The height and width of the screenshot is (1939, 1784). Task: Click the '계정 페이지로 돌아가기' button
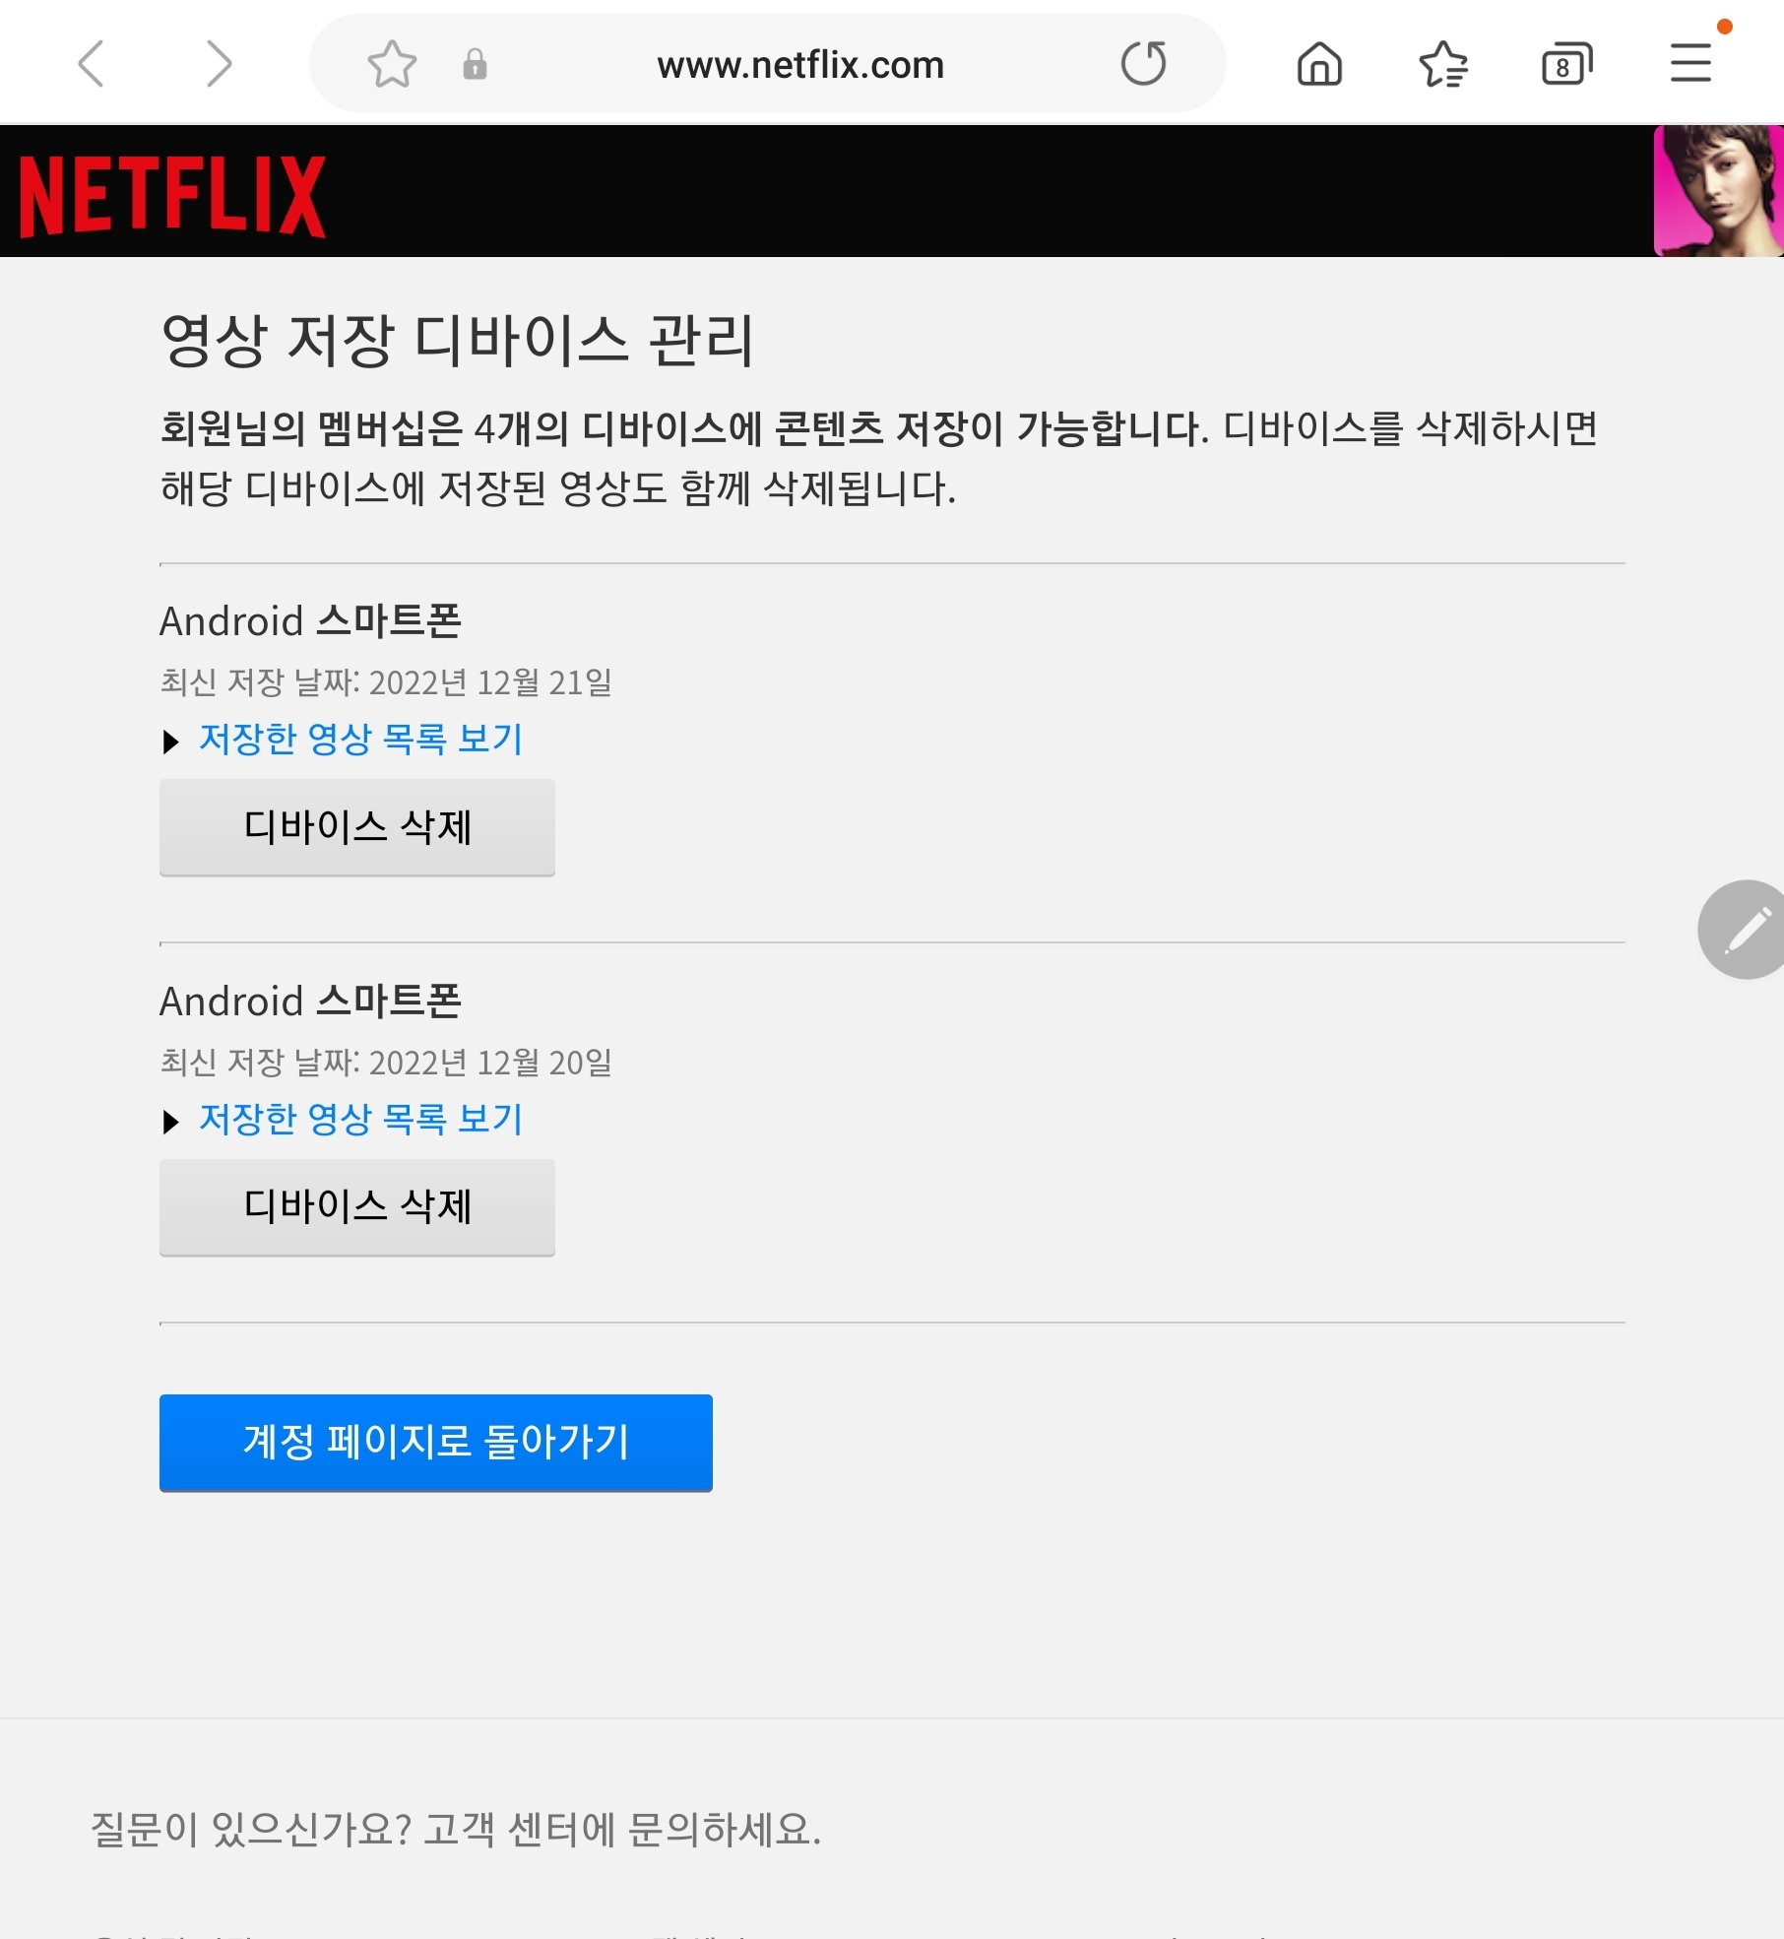coord(436,1443)
